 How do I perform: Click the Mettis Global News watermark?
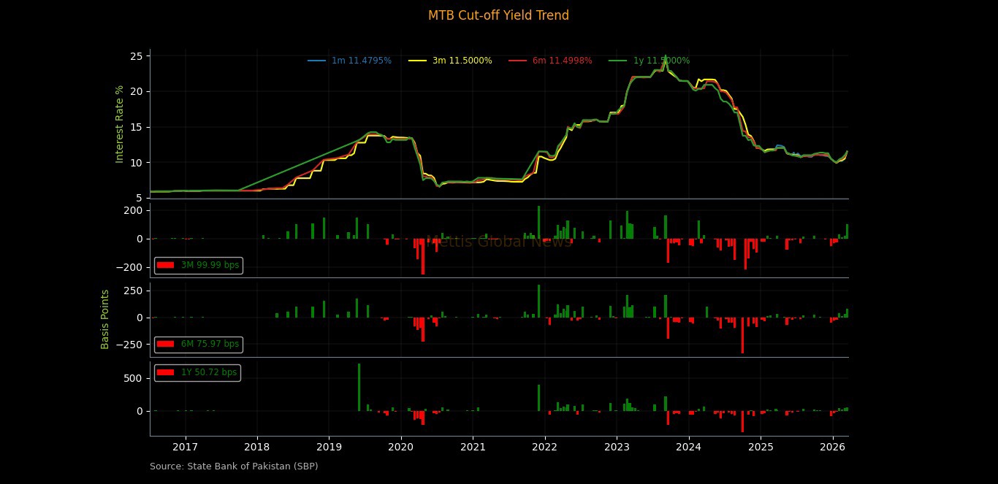pyautogui.click(x=499, y=242)
